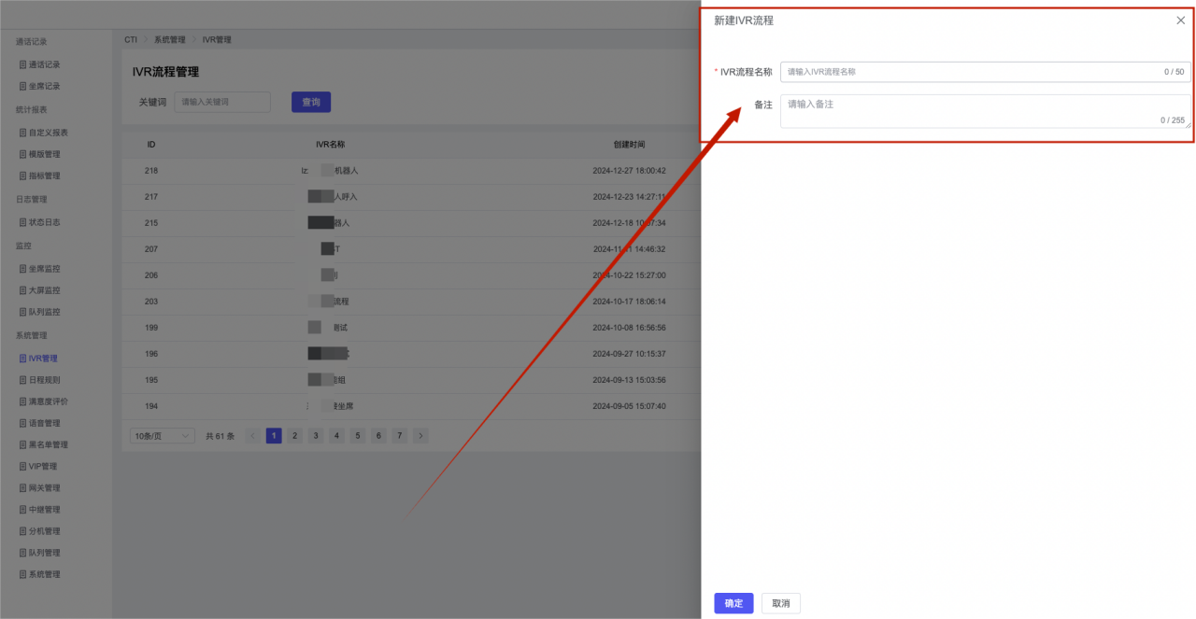Select page 7 in pagination
This screenshot has height=619, width=1196.
pyautogui.click(x=399, y=436)
